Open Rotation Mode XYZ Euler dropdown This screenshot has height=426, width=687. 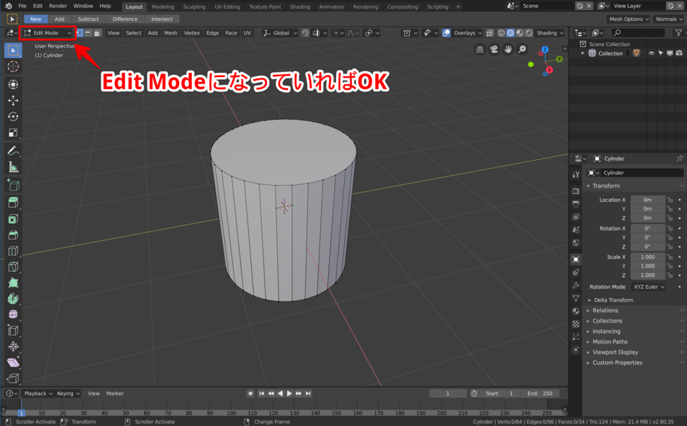tap(649, 287)
